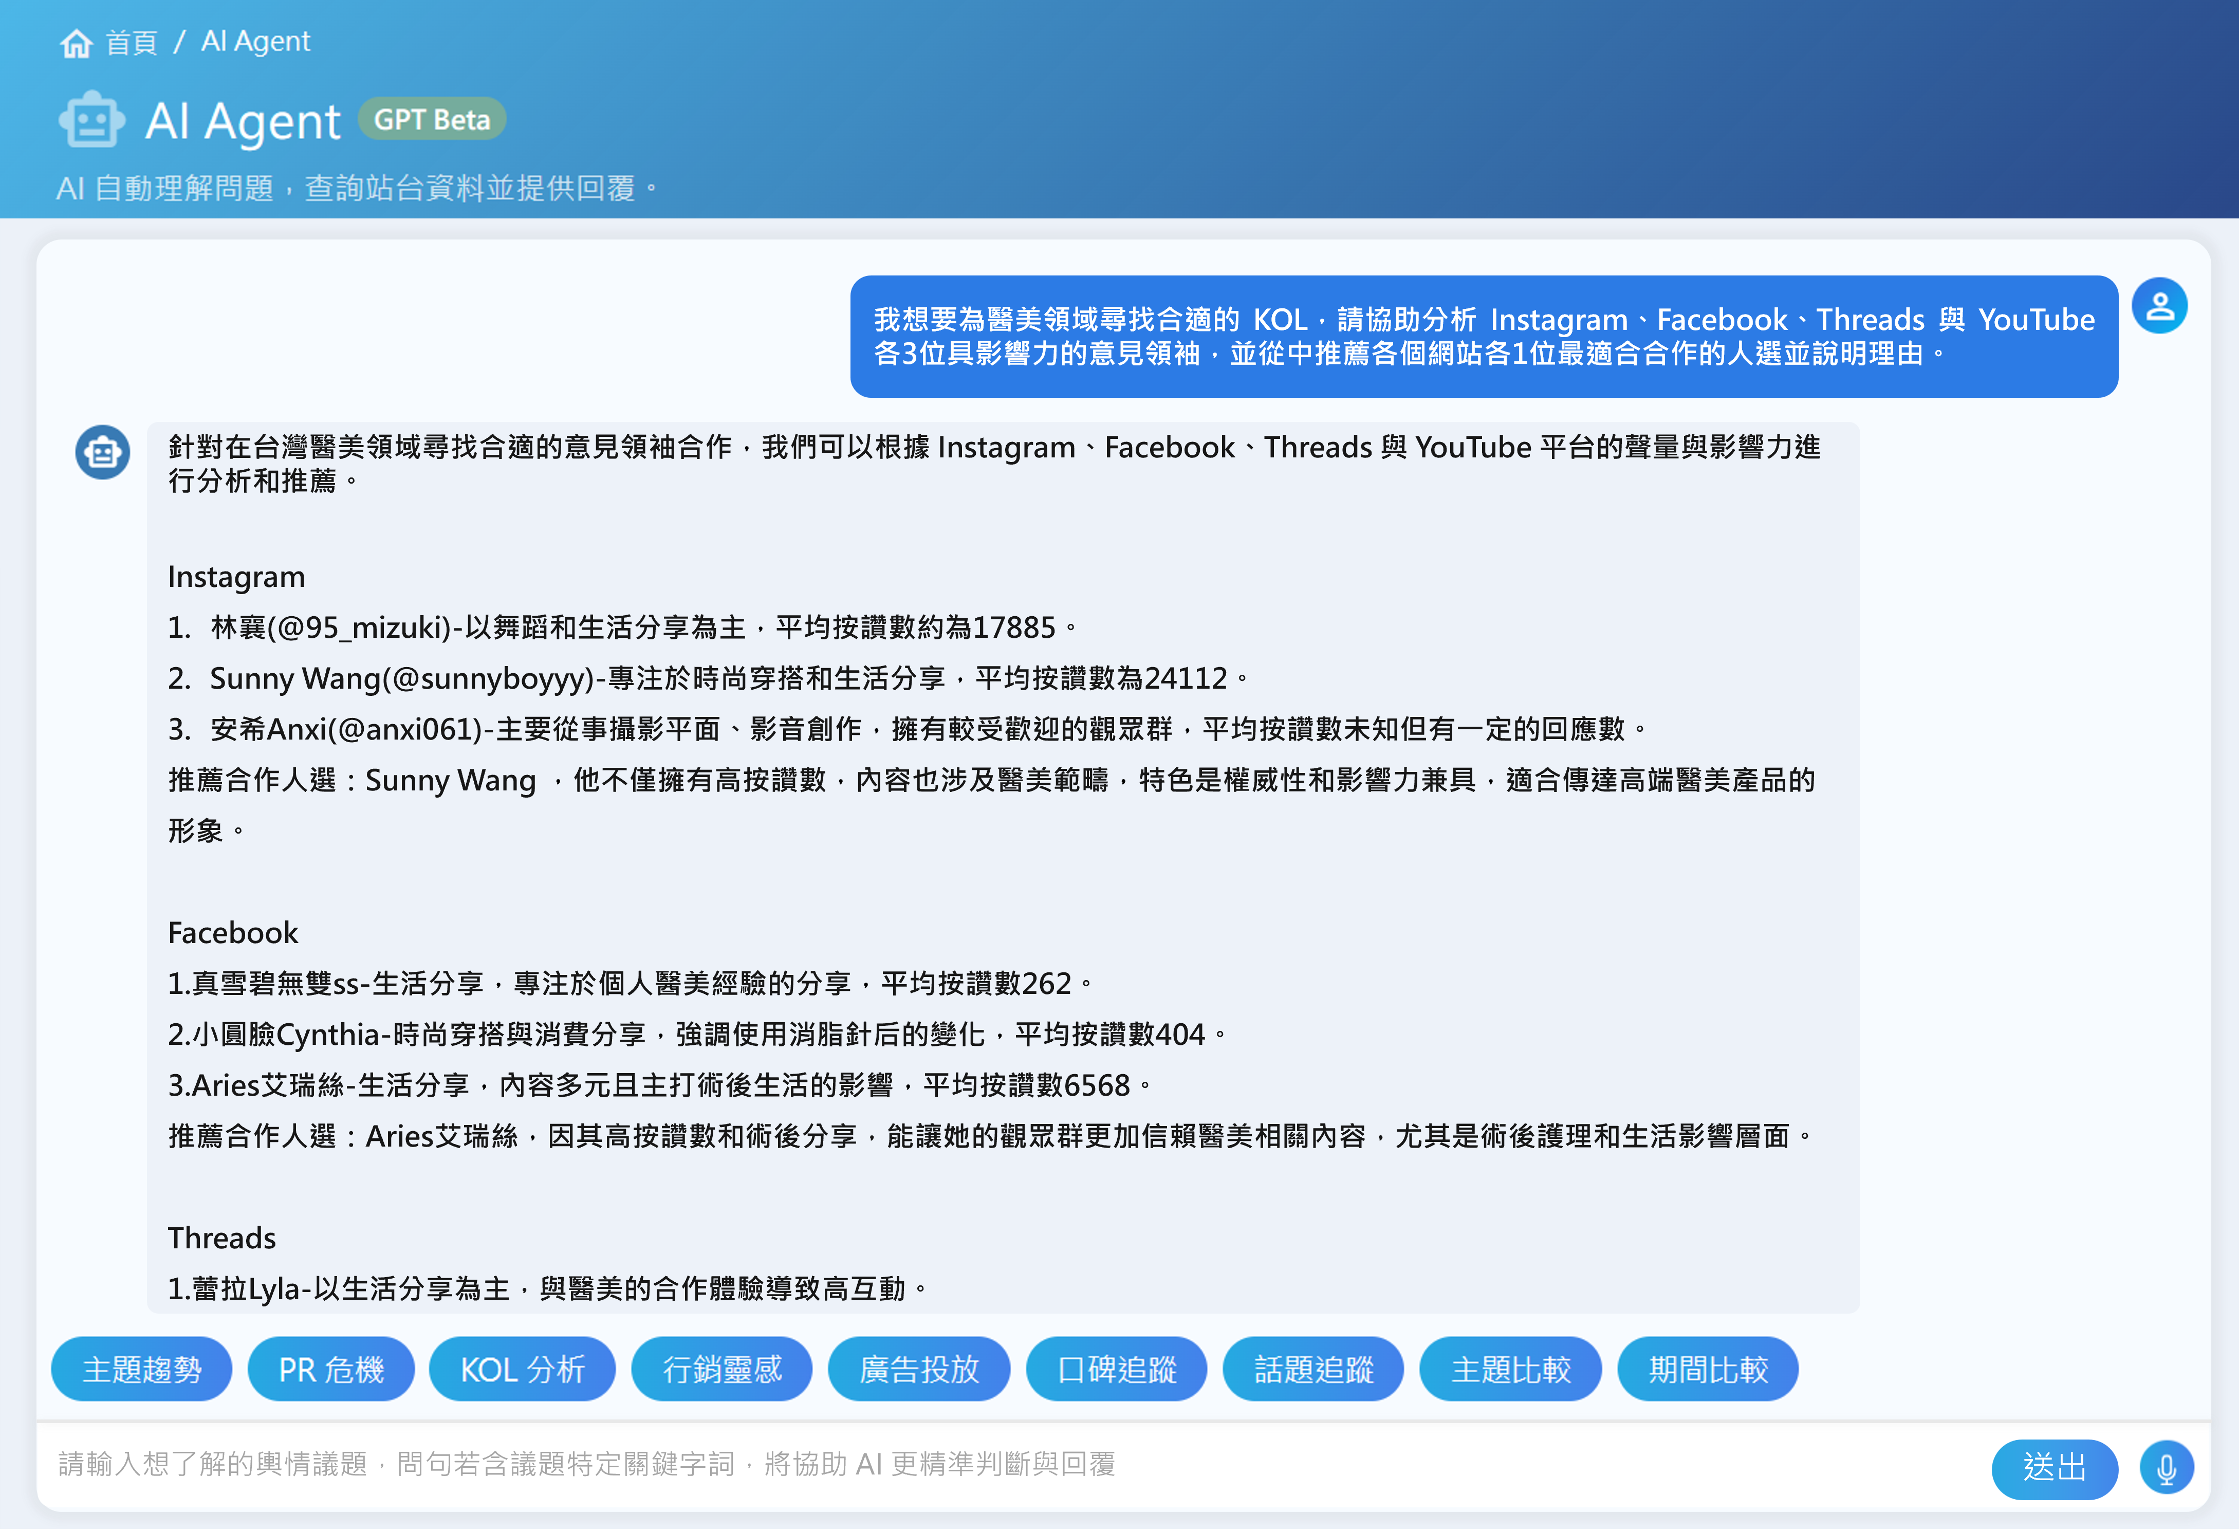Click the AI Agent breadcrumb item
Image resolution: width=2239 pixels, height=1531 pixels.
click(255, 42)
